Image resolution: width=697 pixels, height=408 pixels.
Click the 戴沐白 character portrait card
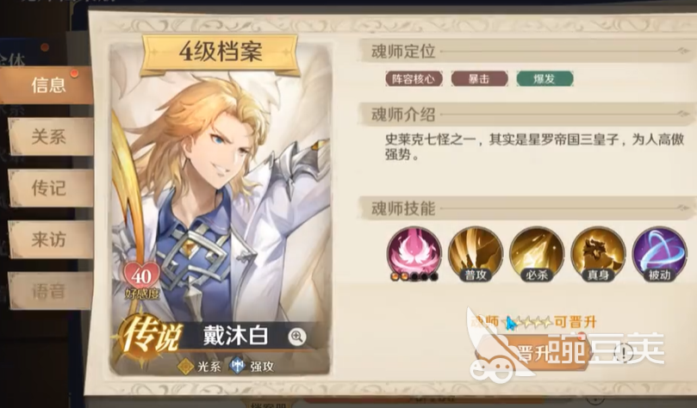coord(221,208)
